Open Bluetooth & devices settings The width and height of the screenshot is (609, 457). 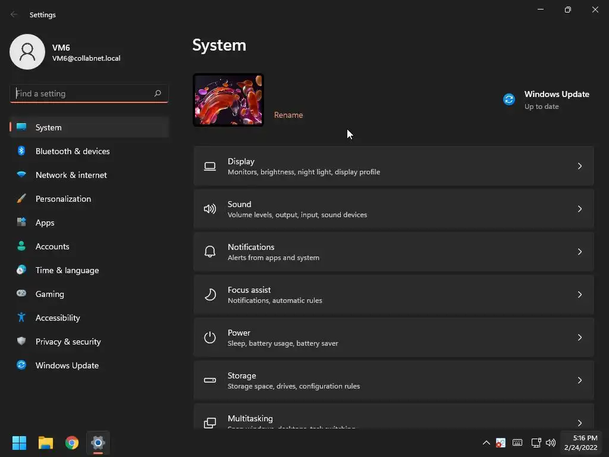[89, 151]
